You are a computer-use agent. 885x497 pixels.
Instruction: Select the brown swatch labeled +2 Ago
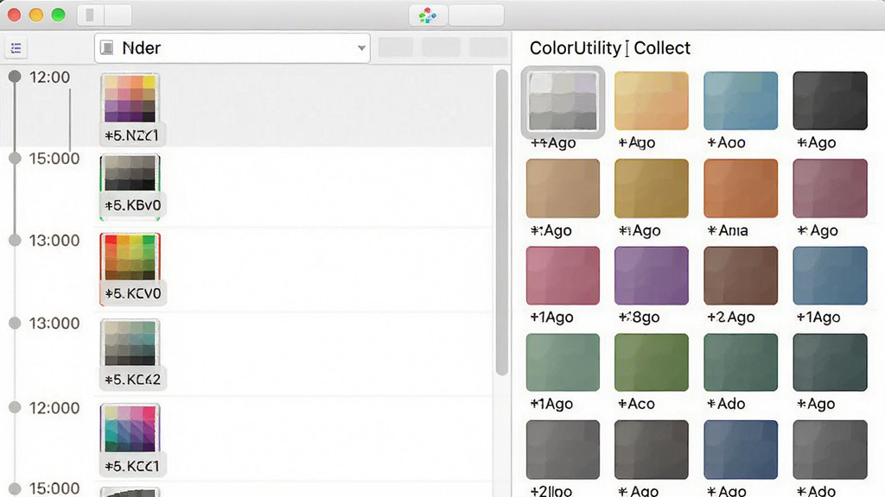pos(741,275)
